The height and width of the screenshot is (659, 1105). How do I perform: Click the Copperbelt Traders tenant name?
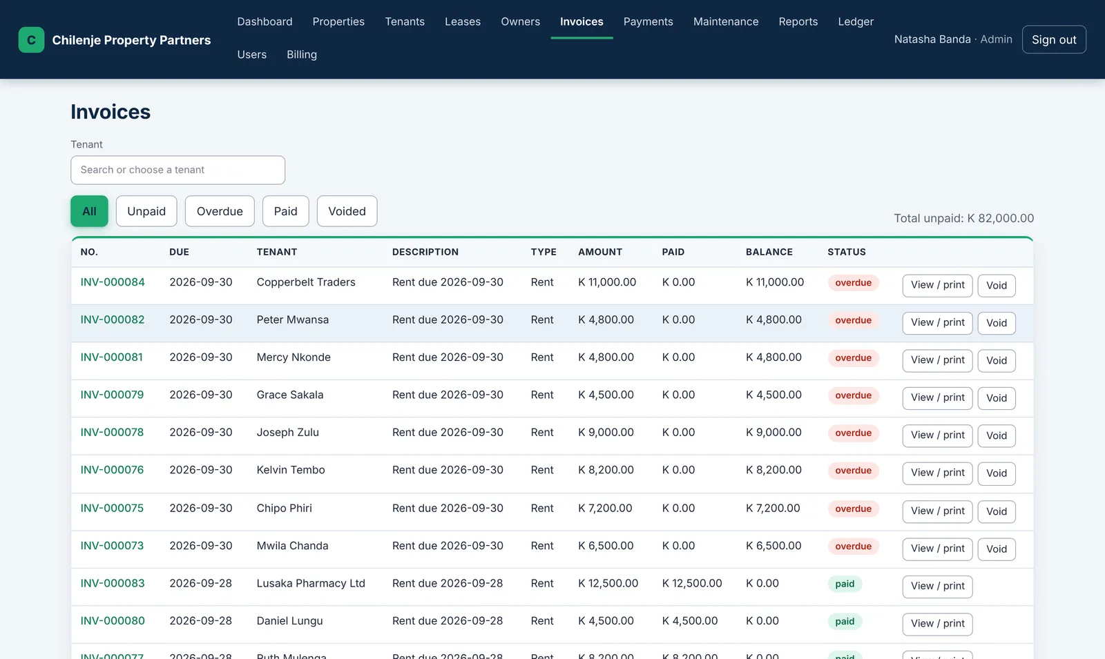[306, 282]
